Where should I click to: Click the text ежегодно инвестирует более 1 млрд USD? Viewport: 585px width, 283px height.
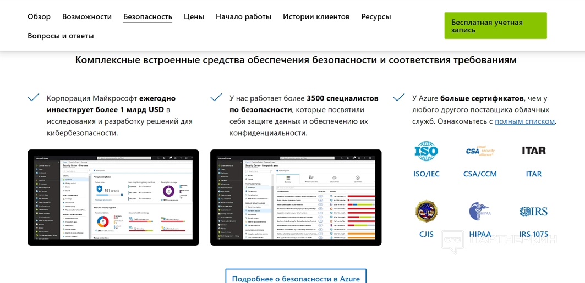click(111, 104)
